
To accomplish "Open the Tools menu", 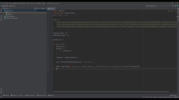I will click(x=32, y=3).
